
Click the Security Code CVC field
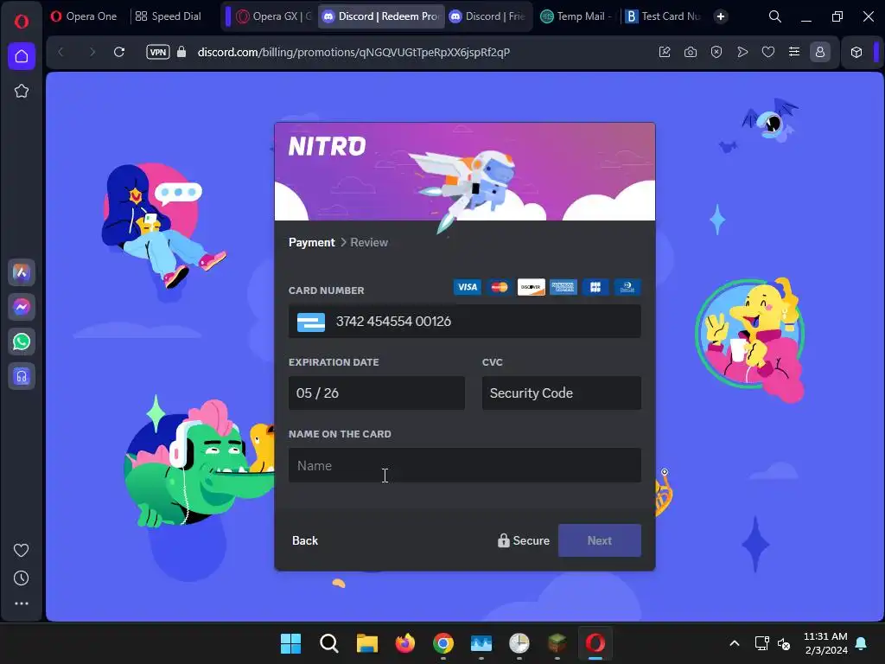pos(562,393)
